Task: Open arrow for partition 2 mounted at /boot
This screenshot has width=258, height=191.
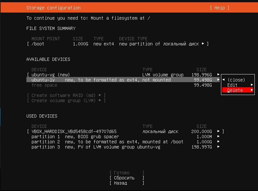Action: (218, 142)
